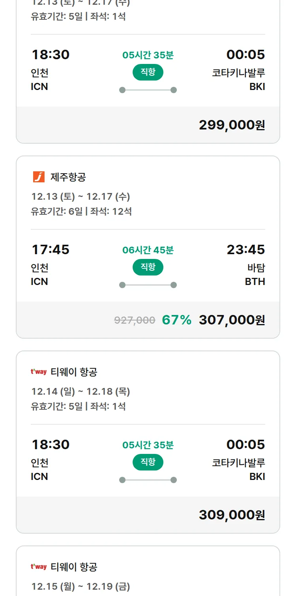Tap the 직항 badge on the 309,000원 flight
Viewport: 296px width, 596px height.
(148, 462)
